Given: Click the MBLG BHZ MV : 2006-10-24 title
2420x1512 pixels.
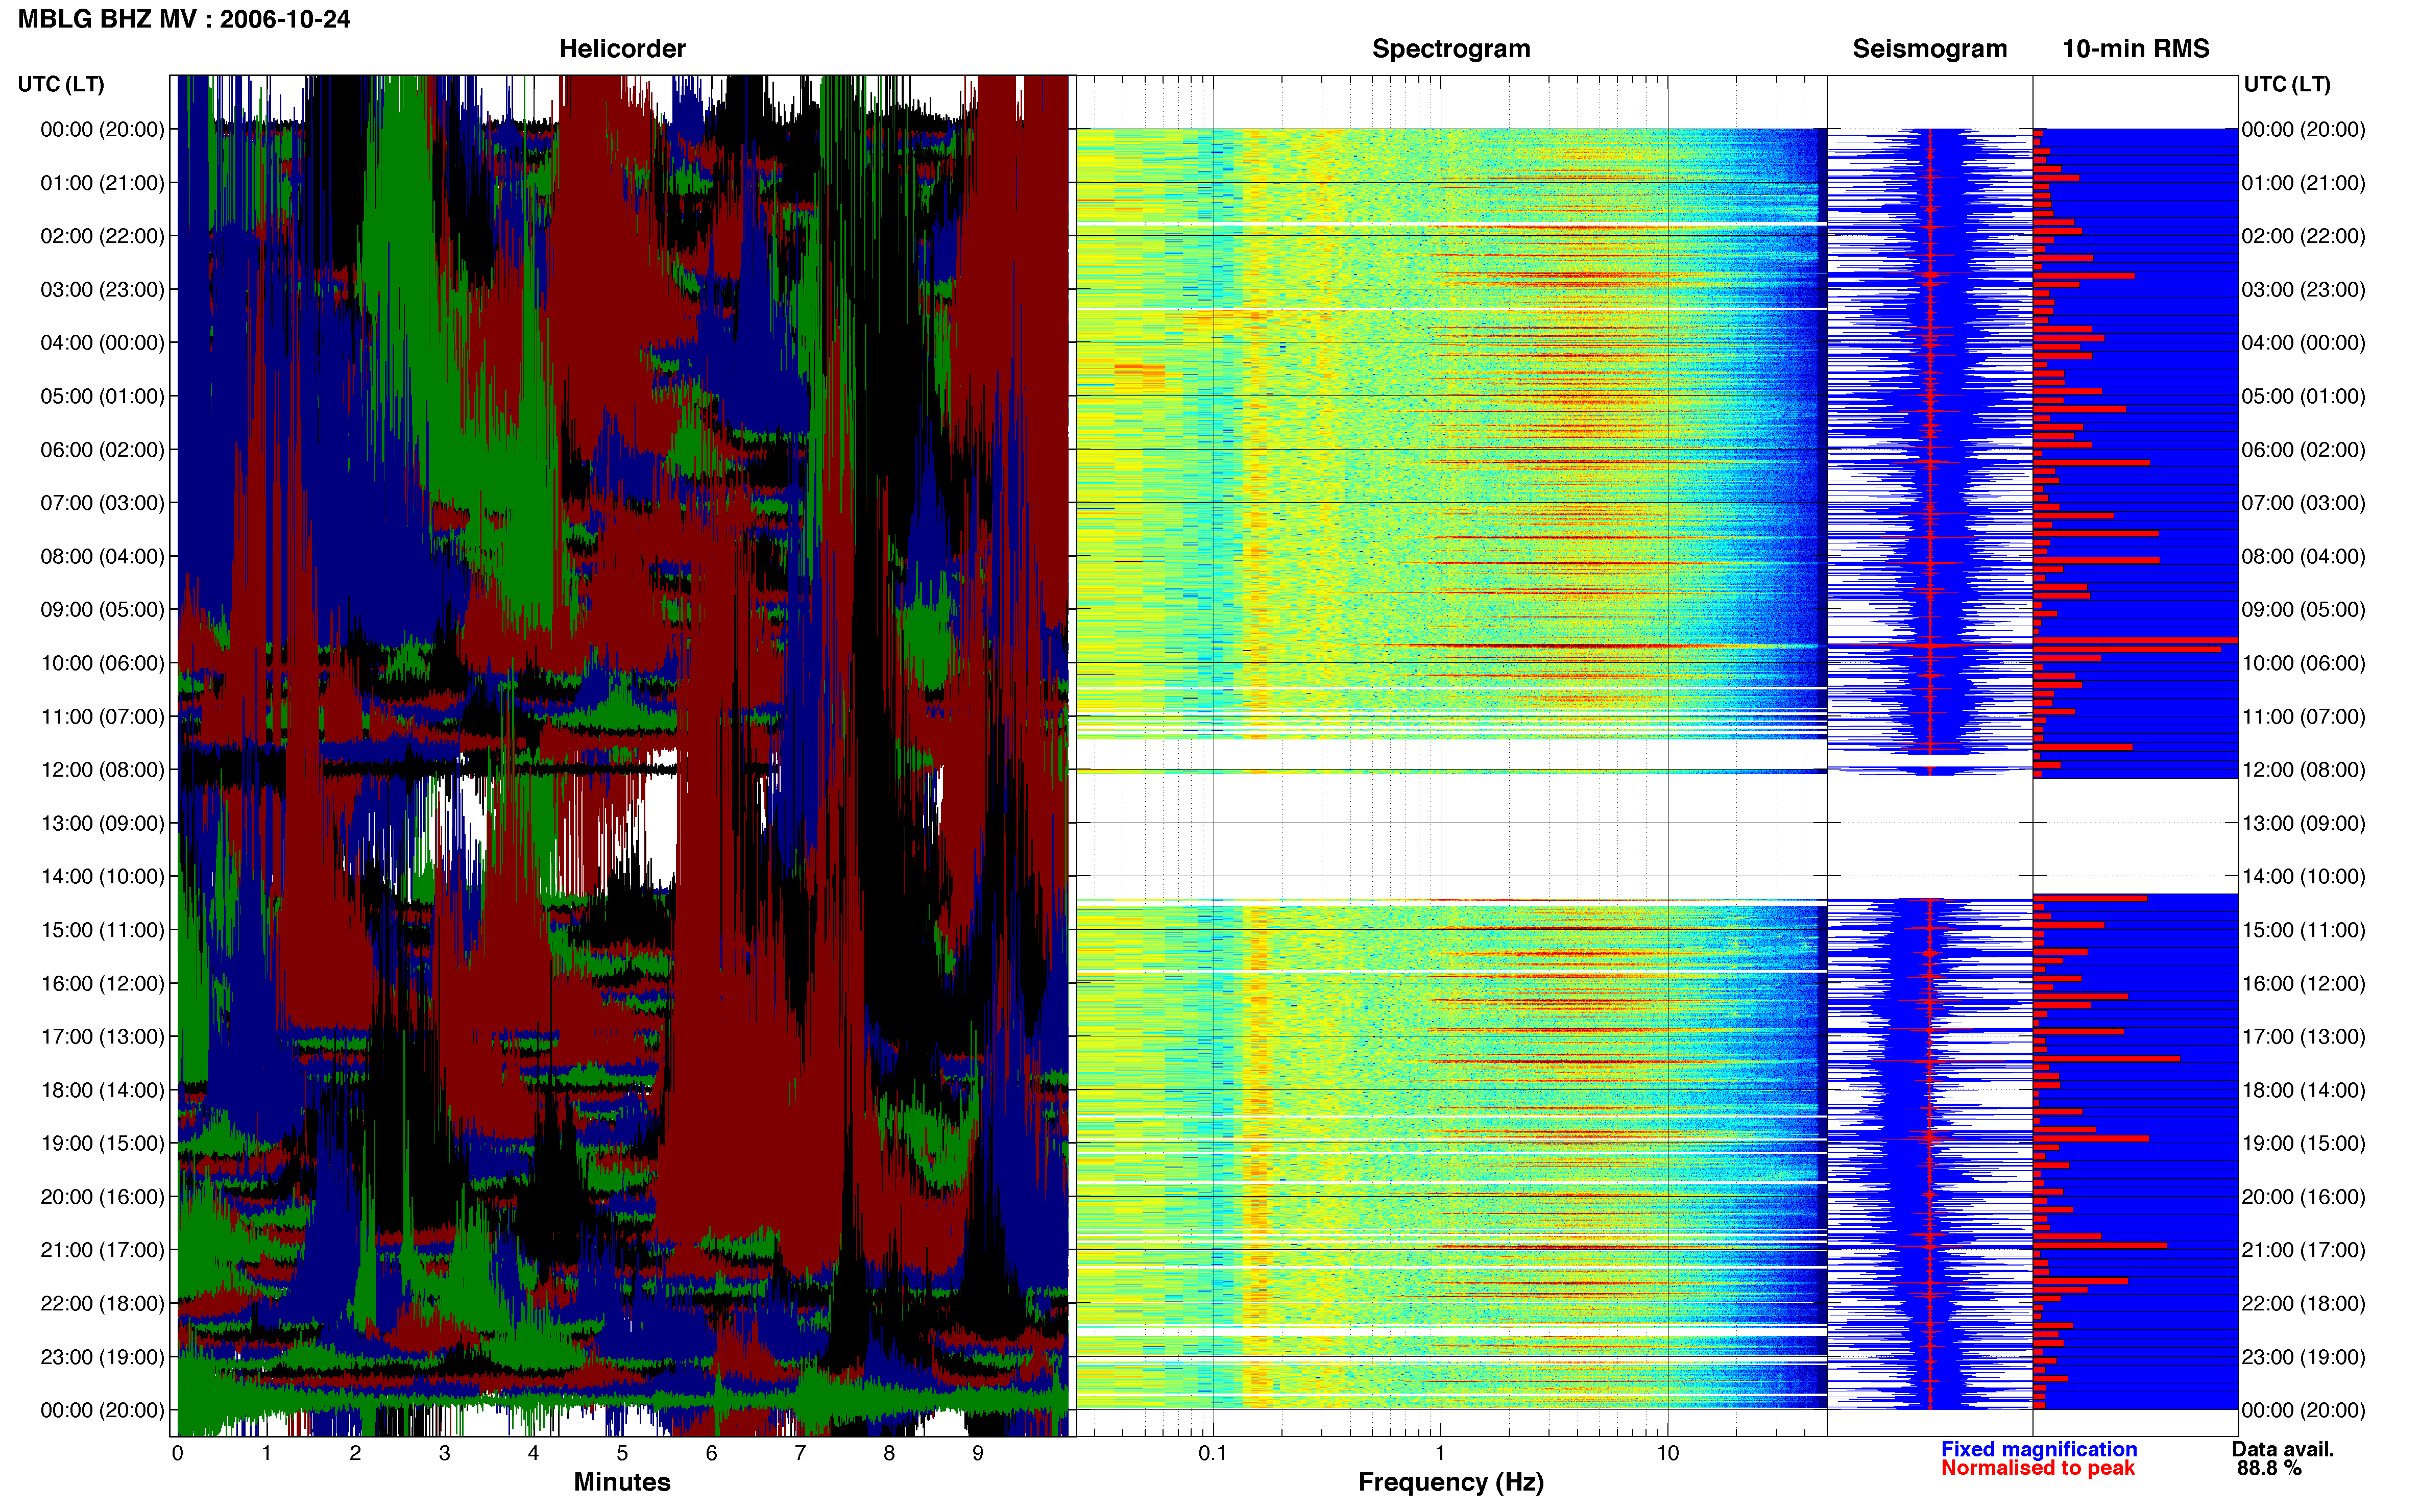Looking at the screenshot, I should [184, 19].
